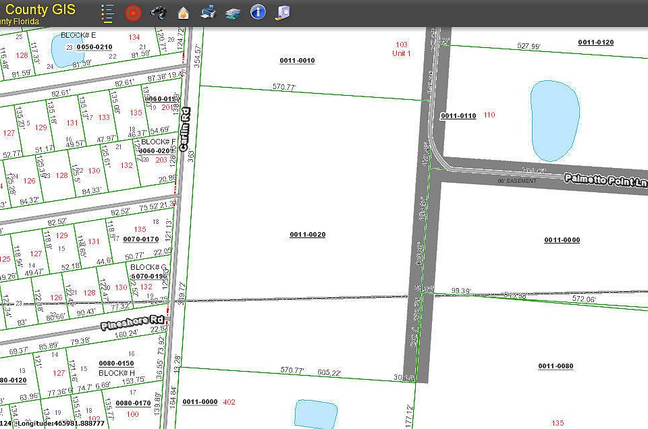
Task: Click parcel 0011-0120 label
Action: (x=596, y=42)
